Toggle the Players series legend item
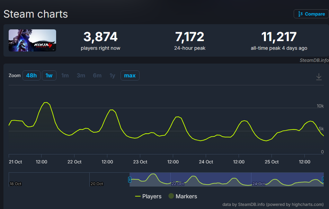 (x=148, y=196)
